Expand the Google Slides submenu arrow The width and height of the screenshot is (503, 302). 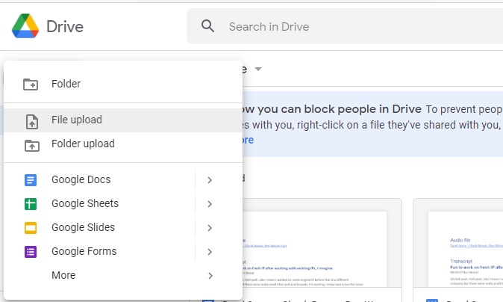coord(210,228)
